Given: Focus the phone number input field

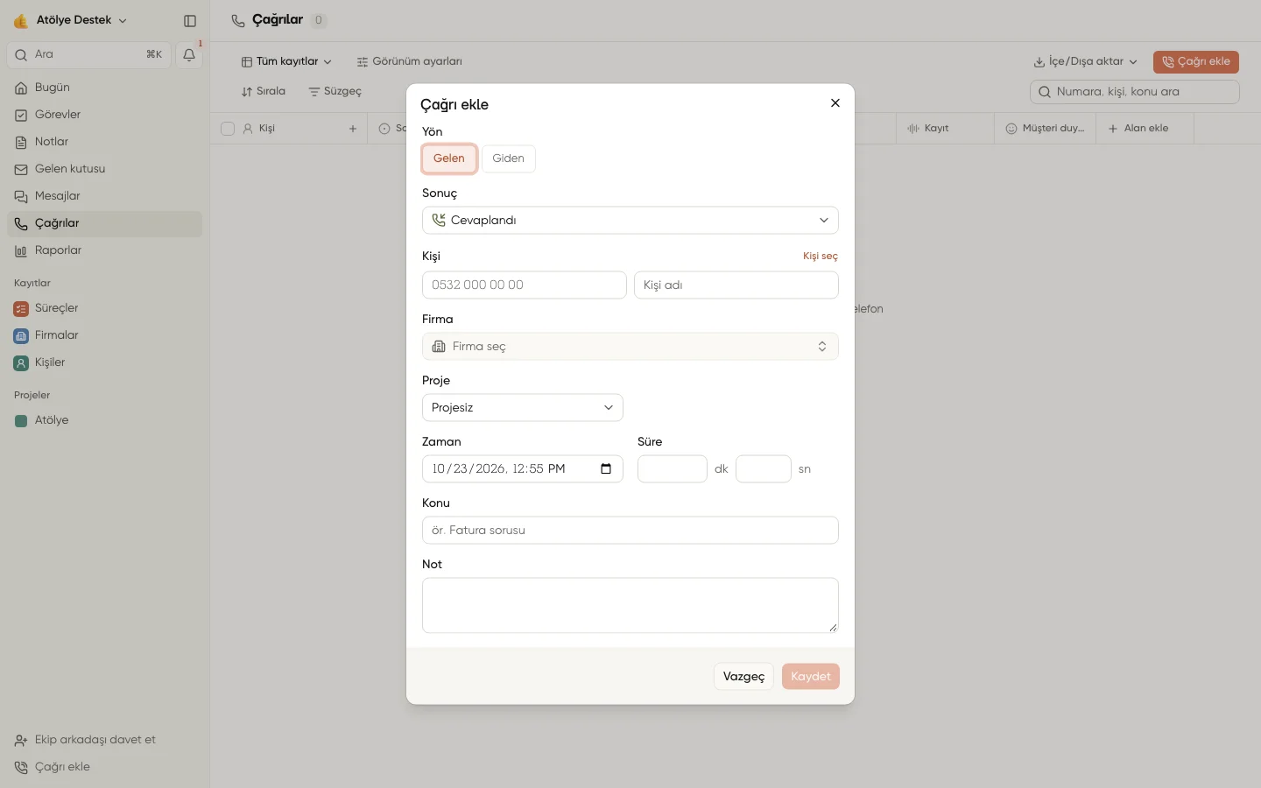Looking at the screenshot, I should [525, 285].
